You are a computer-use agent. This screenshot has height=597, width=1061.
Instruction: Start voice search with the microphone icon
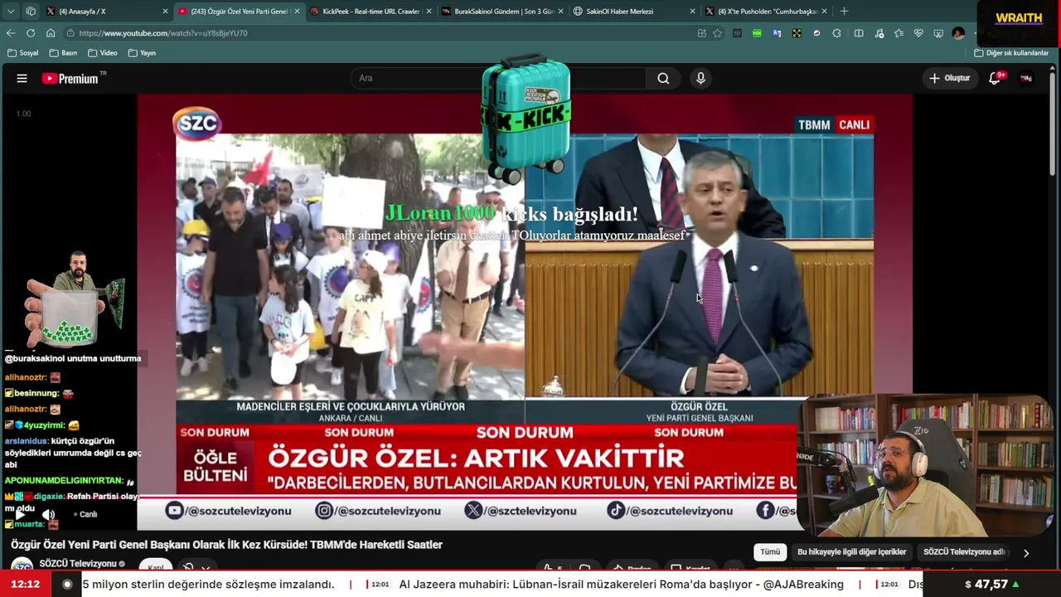pos(700,78)
